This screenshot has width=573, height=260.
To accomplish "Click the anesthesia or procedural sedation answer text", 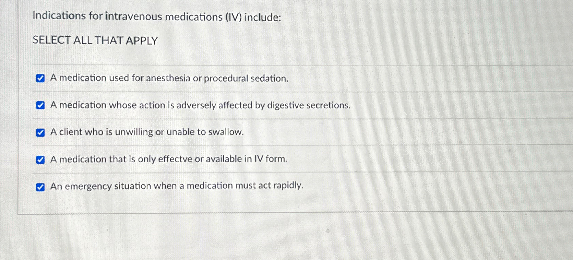I will point(169,78).
